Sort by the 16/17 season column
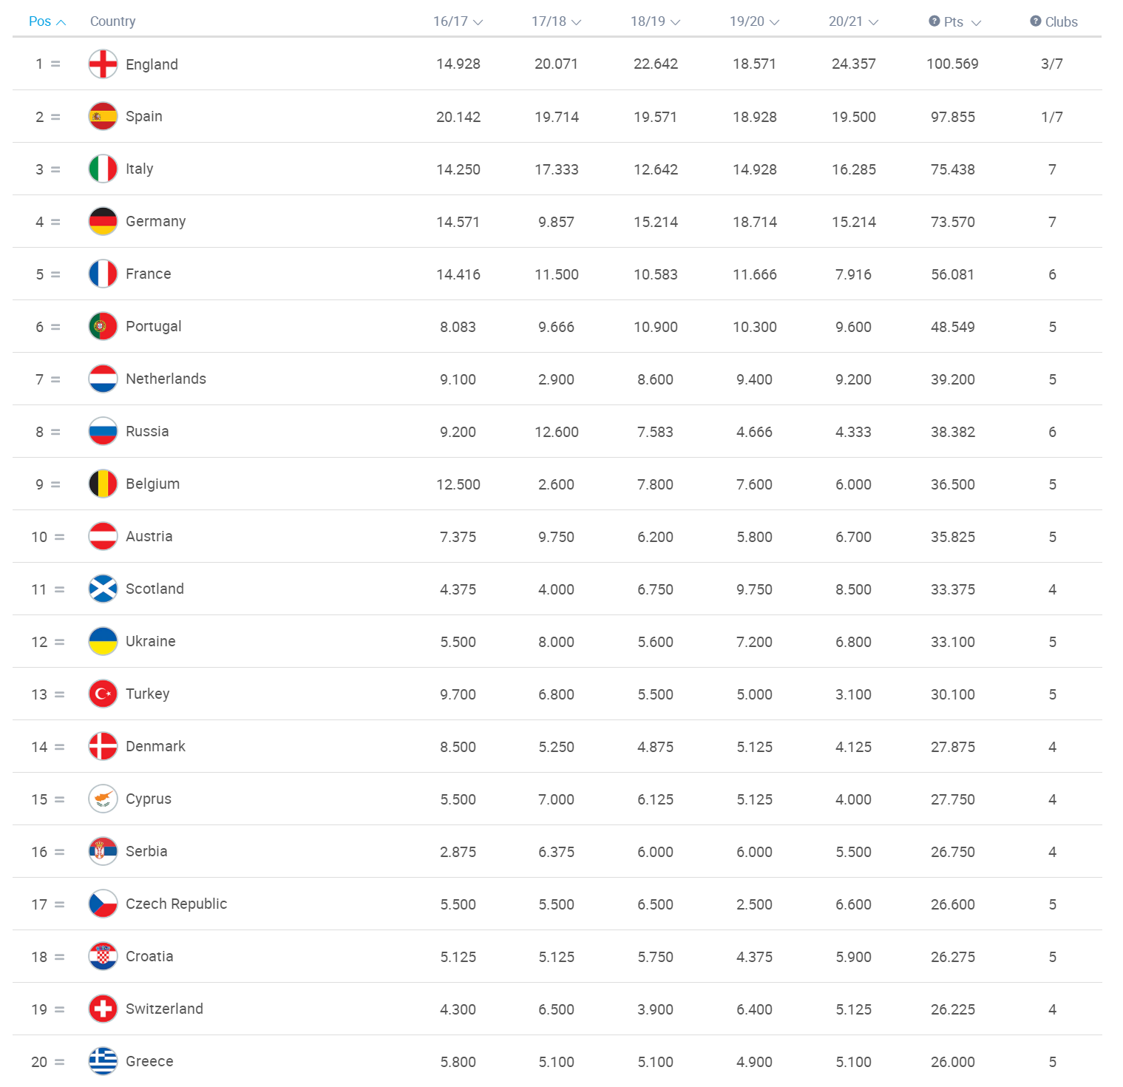The height and width of the screenshot is (1087, 1123). coord(458,21)
